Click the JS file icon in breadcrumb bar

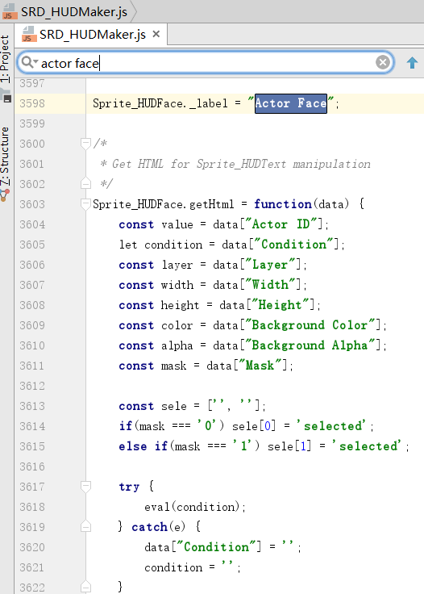point(9,11)
